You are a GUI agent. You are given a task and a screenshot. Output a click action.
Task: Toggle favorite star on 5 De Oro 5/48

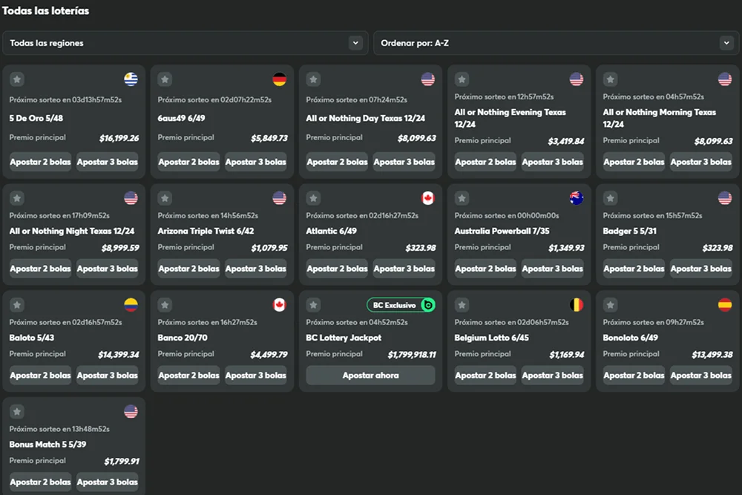pos(17,79)
